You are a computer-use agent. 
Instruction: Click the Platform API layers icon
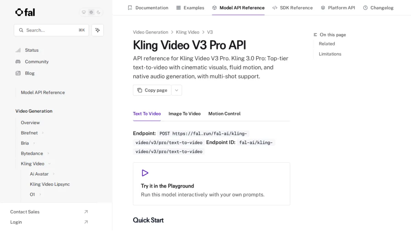323,8
